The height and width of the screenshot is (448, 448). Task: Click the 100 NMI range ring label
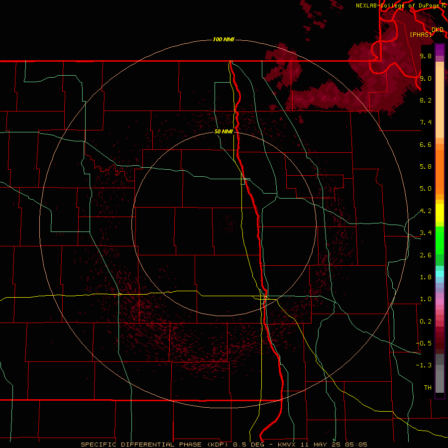tap(224, 39)
